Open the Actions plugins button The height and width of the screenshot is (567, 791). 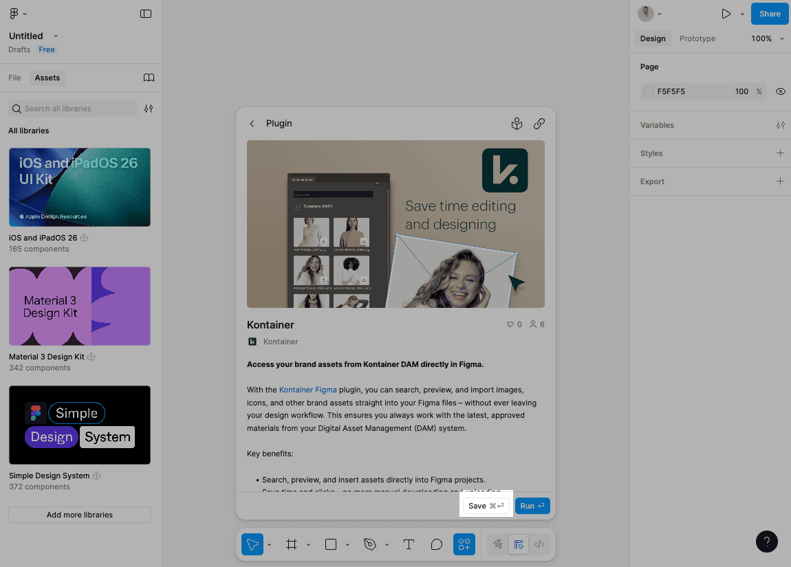(x=464, y=544)
